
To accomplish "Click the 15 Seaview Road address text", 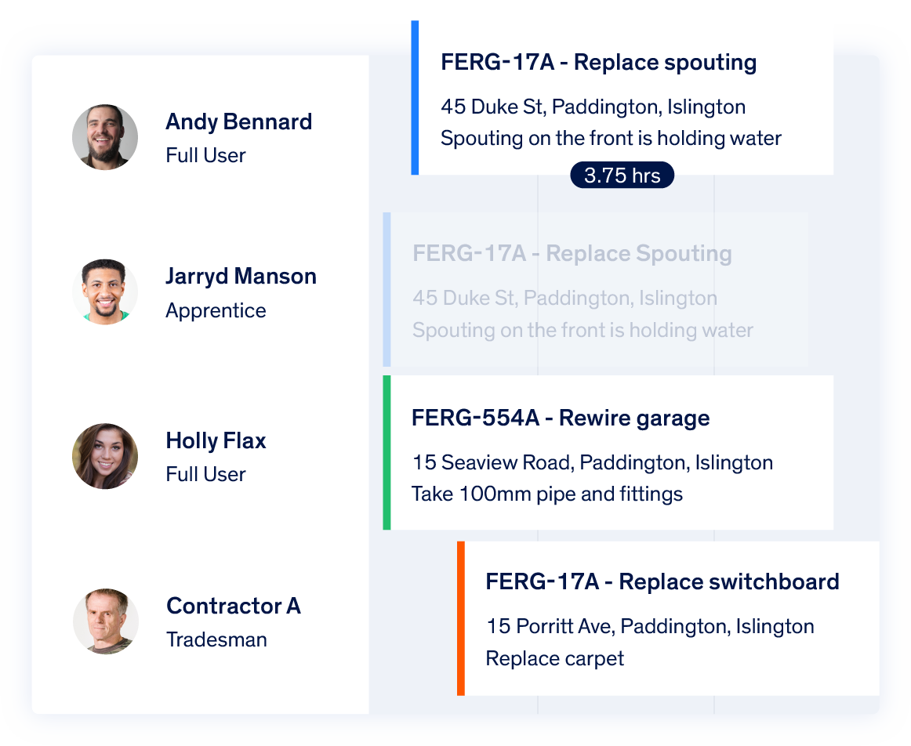I will click(592, 462).
